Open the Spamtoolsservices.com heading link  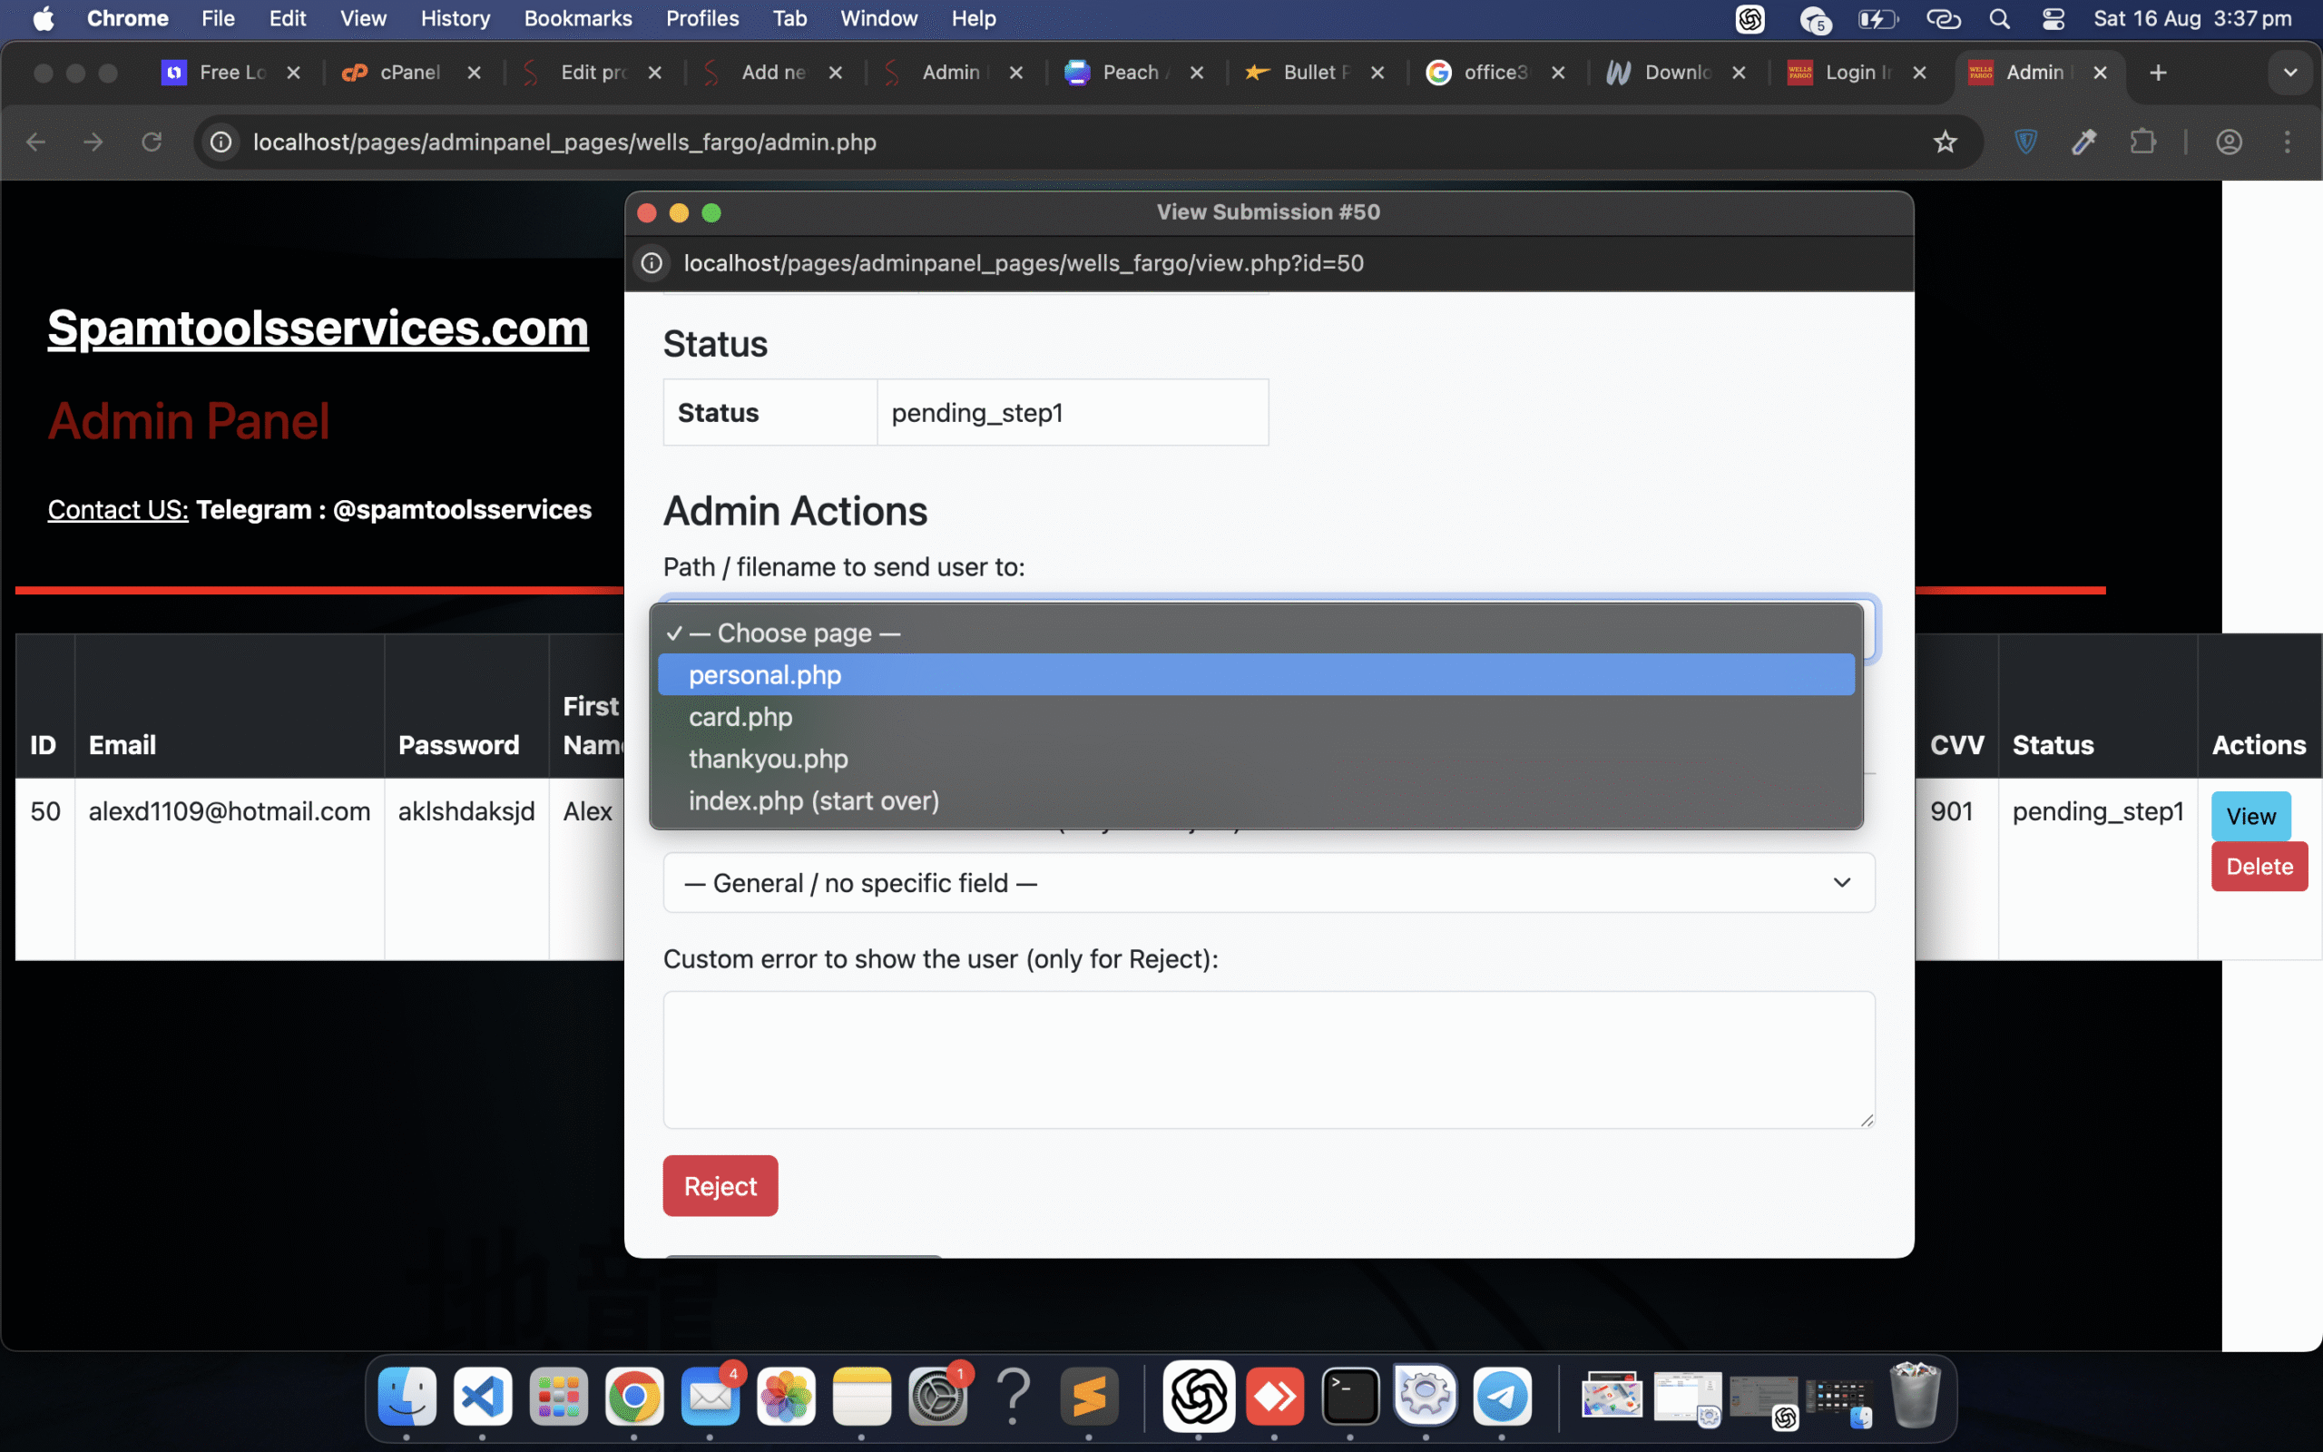point(318,328)
